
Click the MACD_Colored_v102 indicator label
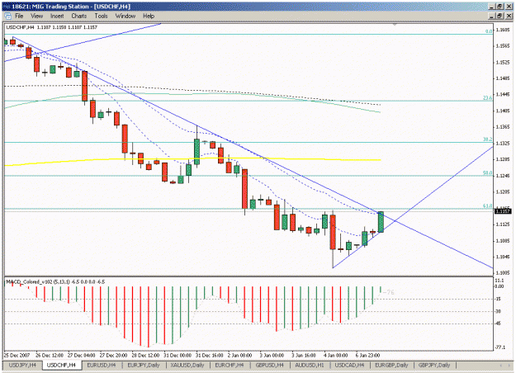click(x=55, y=282)
